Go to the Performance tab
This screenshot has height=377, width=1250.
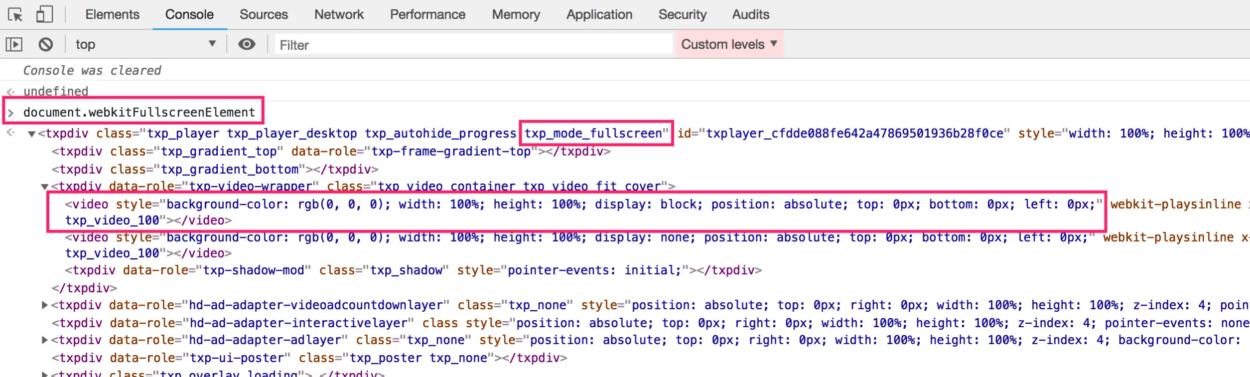(x=427, y=14)
